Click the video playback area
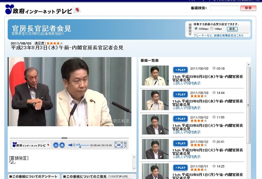The width and height of the screenshot is (262, 179). [69, 92]
